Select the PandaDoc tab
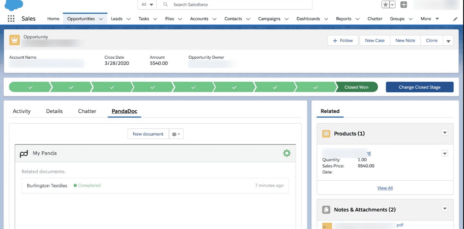Image resolution: width=464 pixels, height=229 pixels. point(124,112)
